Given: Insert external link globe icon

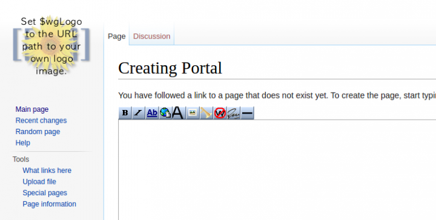Looking at the screenshot, I should point(165,113).
